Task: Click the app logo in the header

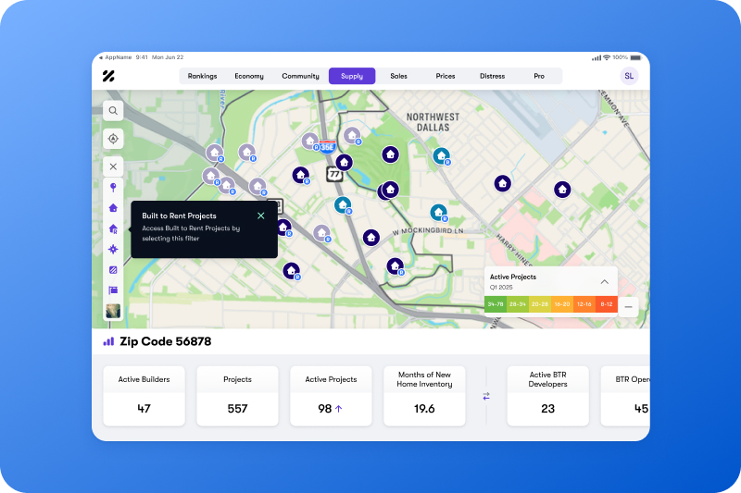Action: (108, 76)
